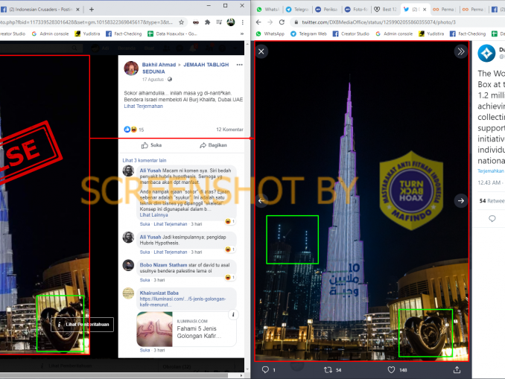505x379 pixels.
Task: Click the reply icon below the Twitter photo
Action: point(265,369)
